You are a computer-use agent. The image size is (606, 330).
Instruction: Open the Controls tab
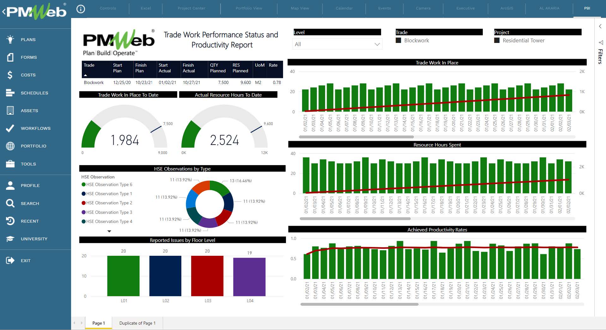pyautogui.click(x=108, y=8)
